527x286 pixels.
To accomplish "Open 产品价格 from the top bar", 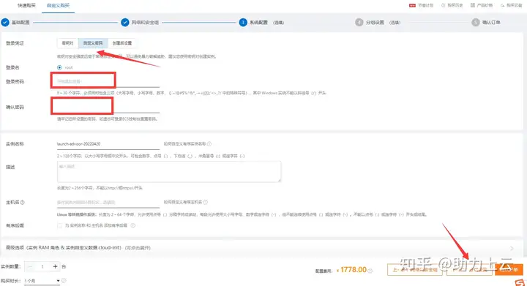I will coord(482,5).
